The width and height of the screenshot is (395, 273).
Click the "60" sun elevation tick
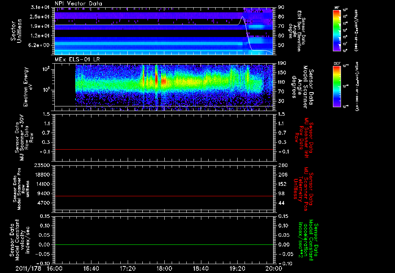(x=281, y=36)
